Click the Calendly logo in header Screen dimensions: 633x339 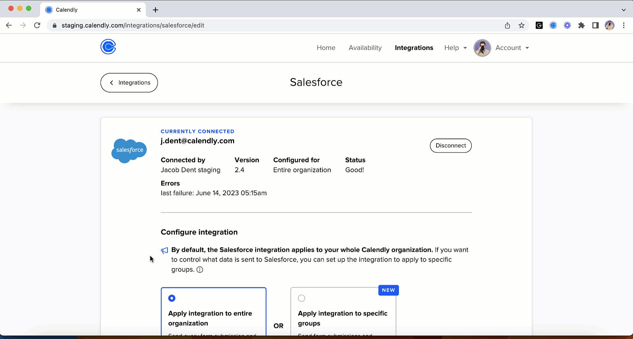[x=108, y=47]
